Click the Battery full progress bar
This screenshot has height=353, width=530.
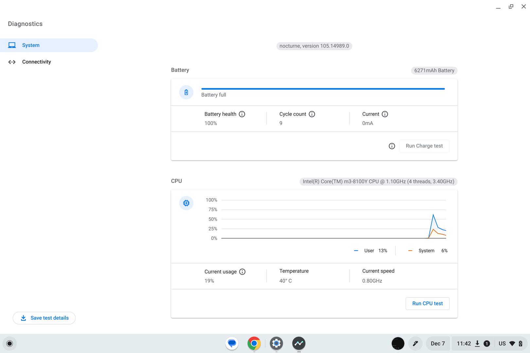pyautogui.click(x=323, y=89)
